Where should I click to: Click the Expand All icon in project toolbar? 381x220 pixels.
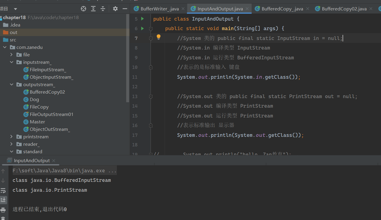click(93, 9)
